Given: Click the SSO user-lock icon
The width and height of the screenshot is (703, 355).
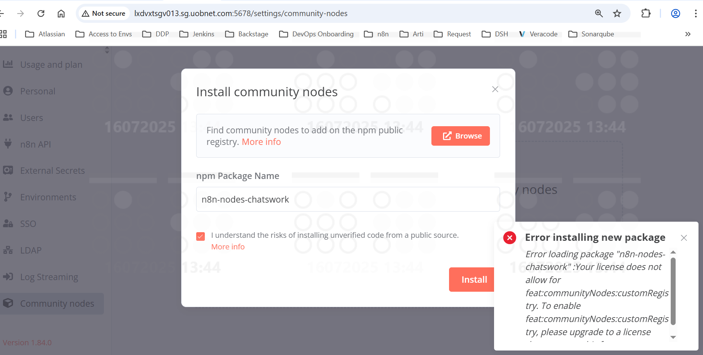Looking at the screenshot, I should point(8,224).
